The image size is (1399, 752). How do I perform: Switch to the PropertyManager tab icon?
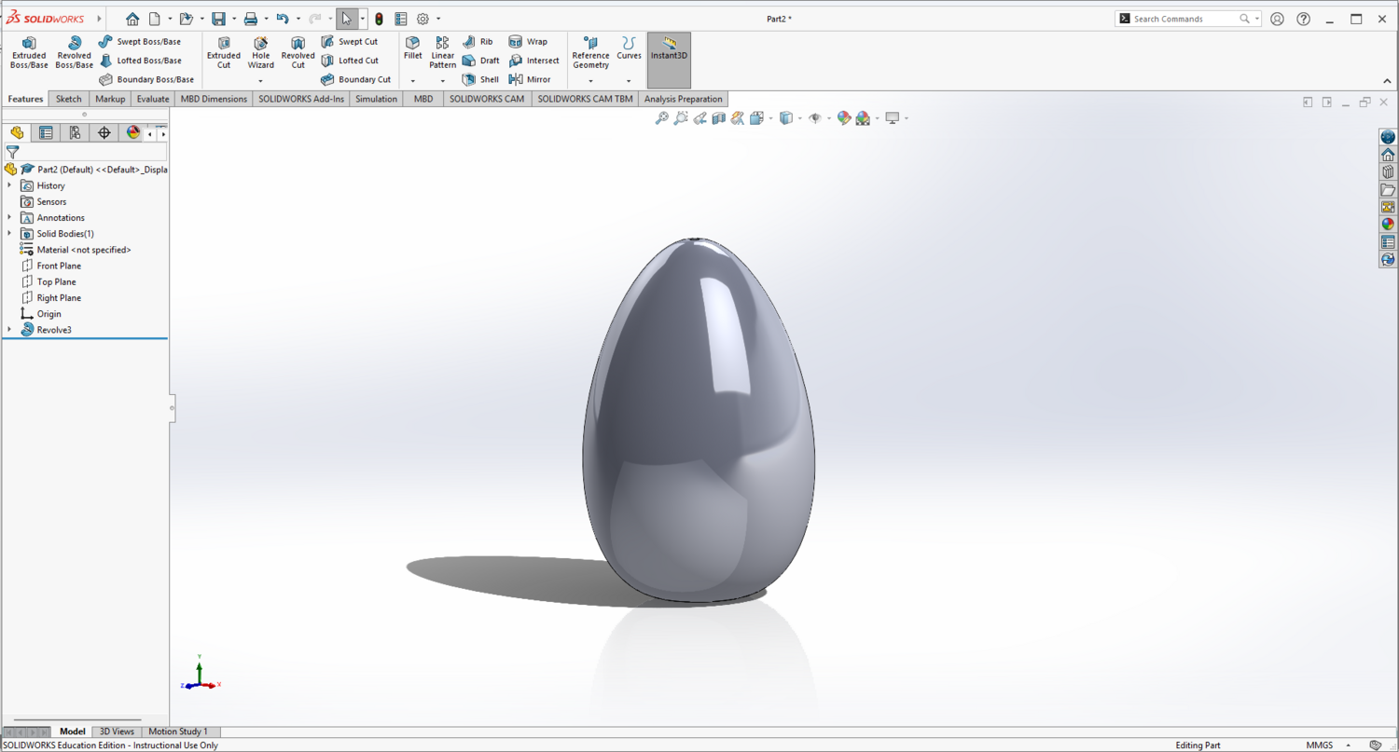[x=45, y=132]
